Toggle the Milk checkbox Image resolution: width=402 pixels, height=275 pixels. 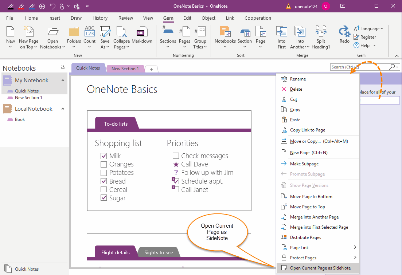click(x=104, y=156)
